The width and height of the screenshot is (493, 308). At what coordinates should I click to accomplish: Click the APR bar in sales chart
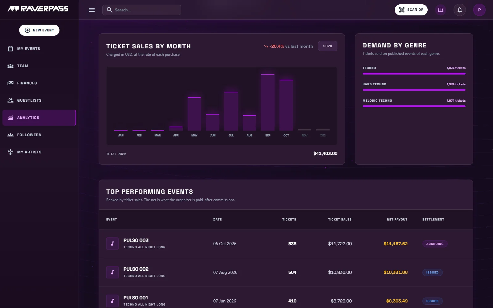tap(176, 128)
